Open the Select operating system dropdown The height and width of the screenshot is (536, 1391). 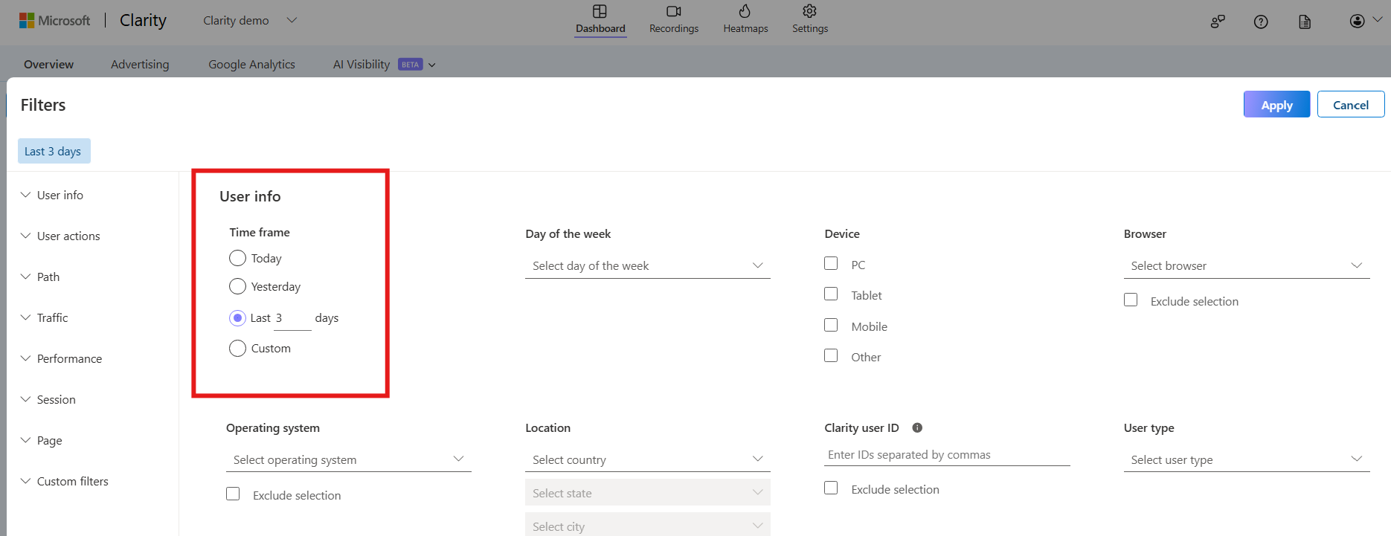click(348, 459)
